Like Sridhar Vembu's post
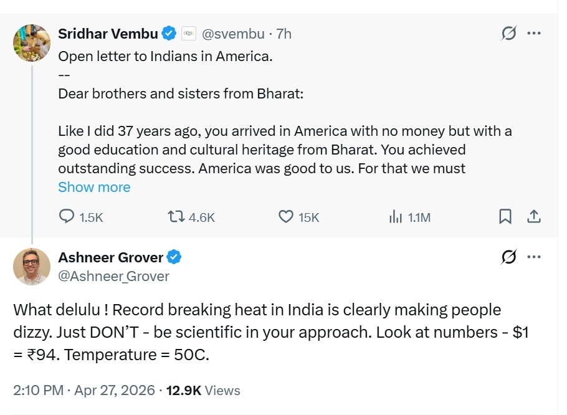This screenshot has height=415, width=567. tap(286, 217)
